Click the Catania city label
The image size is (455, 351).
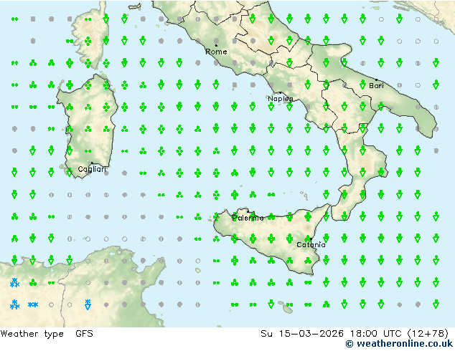point(311,245)
